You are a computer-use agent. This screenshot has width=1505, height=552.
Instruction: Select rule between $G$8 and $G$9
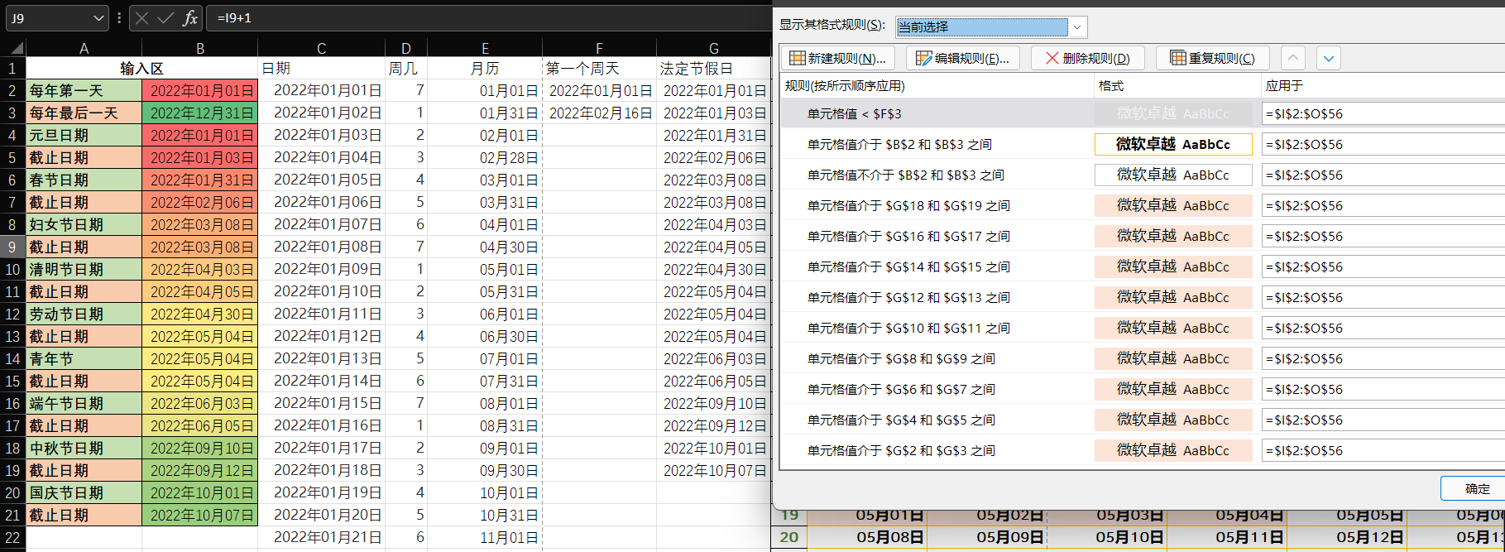pos(901,358)
